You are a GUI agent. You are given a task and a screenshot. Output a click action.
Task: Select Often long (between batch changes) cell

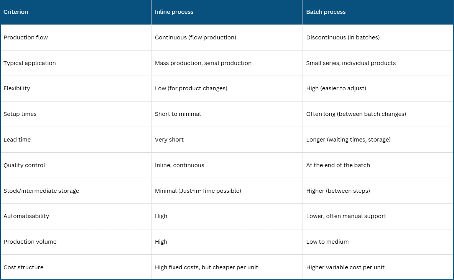(378, 114)
